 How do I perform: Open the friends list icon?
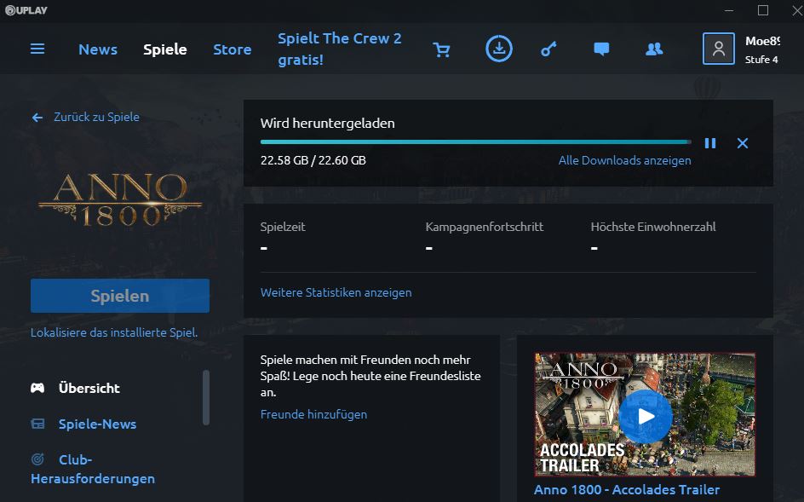pyautogui.click(x=654, y=49)
